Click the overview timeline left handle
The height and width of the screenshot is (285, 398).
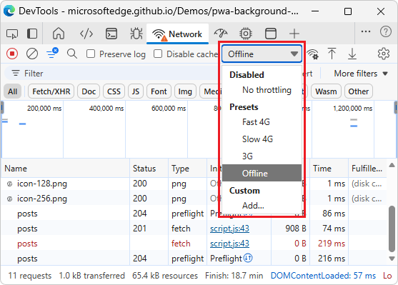1,108
